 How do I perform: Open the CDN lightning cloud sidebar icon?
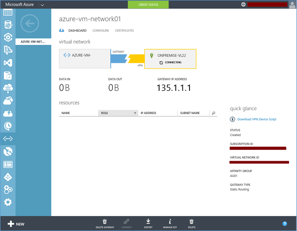8,113
